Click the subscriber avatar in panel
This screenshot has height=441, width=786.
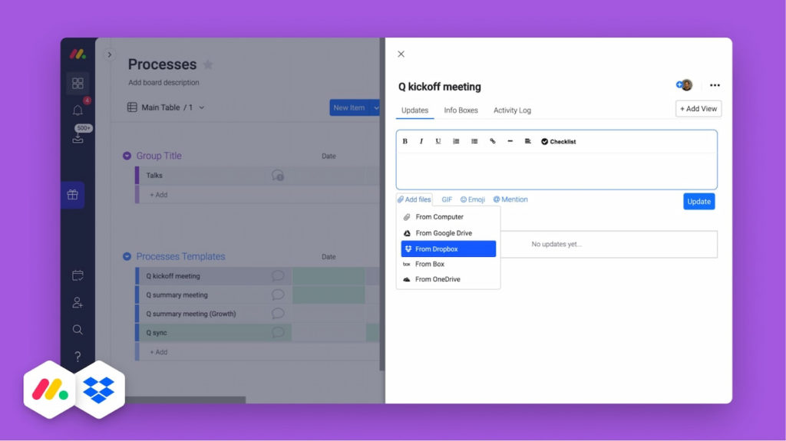click(686, 84)
